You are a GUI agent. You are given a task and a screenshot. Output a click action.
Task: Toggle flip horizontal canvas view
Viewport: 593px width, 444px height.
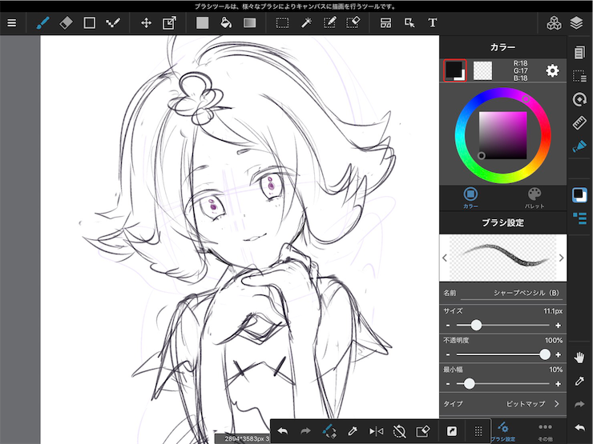(x=376, y=430)
